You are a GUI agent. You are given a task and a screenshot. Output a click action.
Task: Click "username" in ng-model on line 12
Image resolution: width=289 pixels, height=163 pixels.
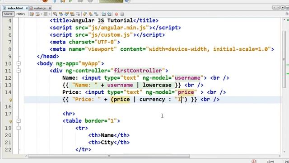click(187, 78)
